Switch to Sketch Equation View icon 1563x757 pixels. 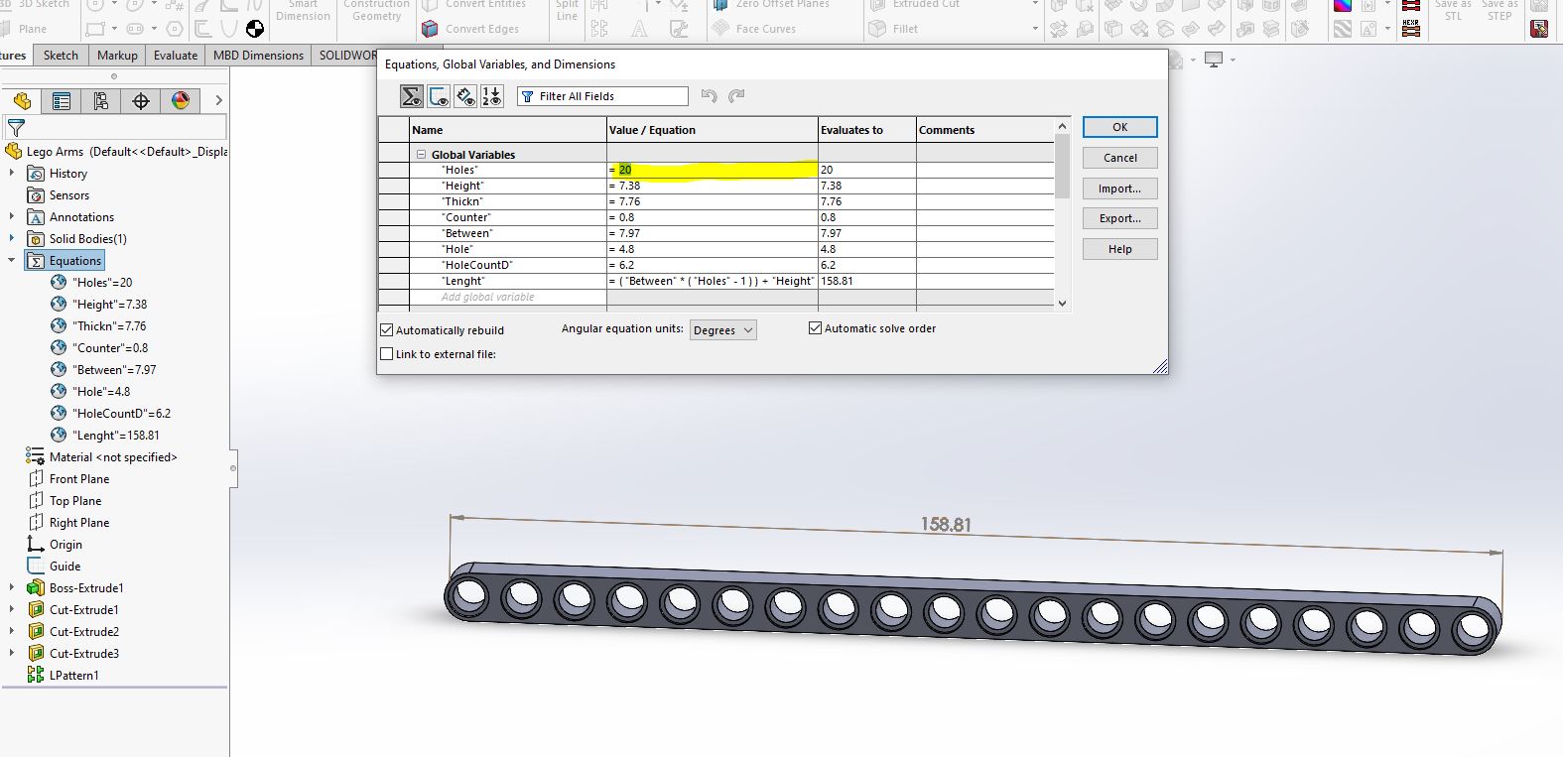[x=439, y=96]
